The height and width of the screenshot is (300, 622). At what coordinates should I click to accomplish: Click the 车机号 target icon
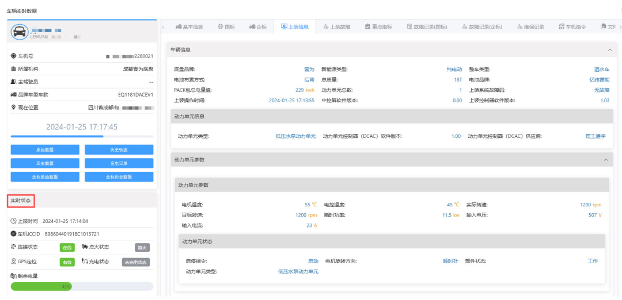[x=13, y=56]
